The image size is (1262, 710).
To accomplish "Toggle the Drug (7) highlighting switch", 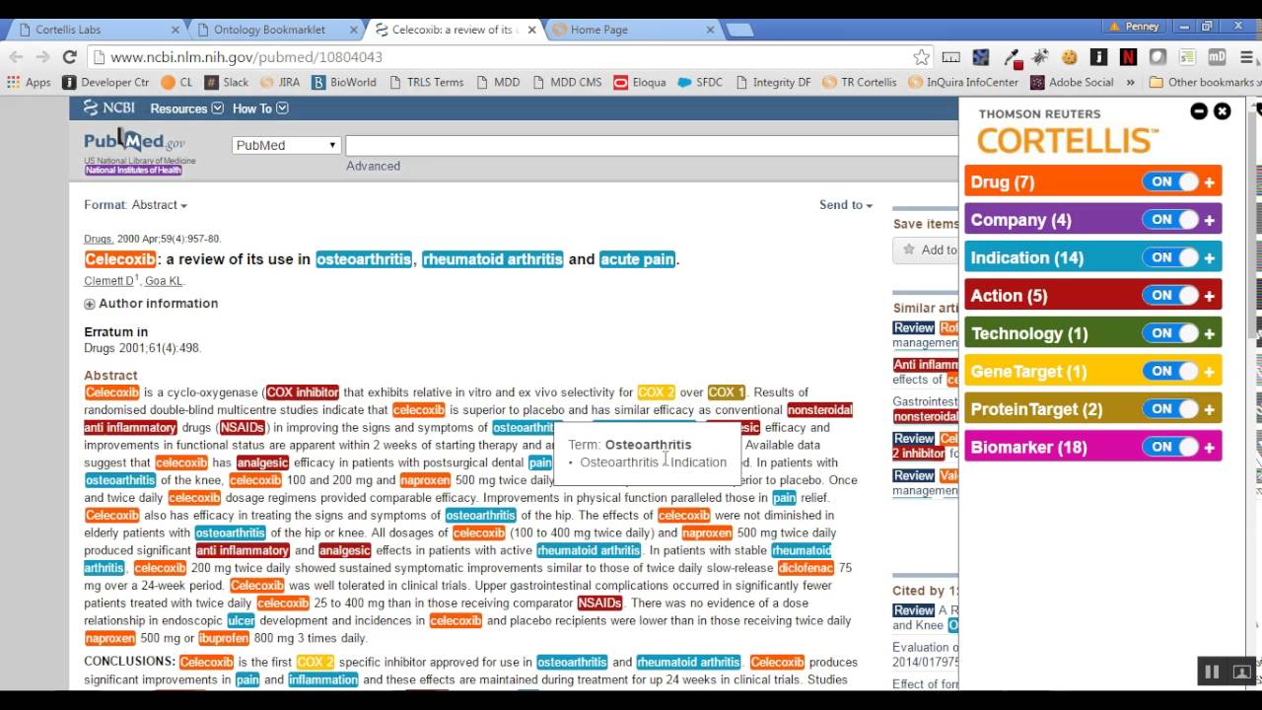I will click(x=1170, y=181).
